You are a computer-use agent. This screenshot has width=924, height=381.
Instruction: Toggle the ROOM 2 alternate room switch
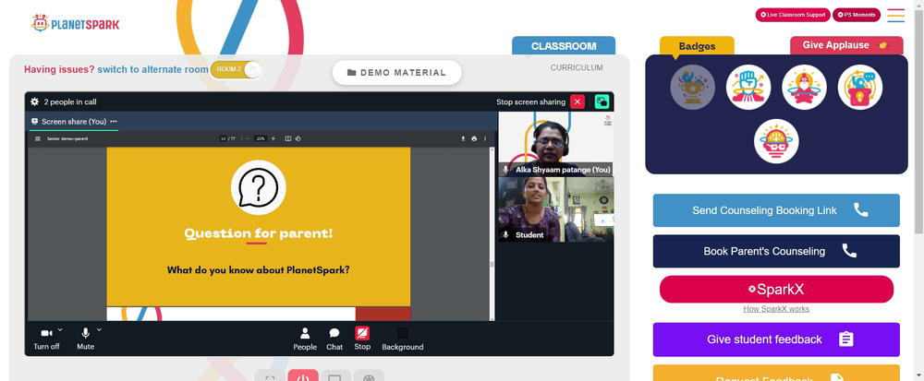[x=236, y=69]
